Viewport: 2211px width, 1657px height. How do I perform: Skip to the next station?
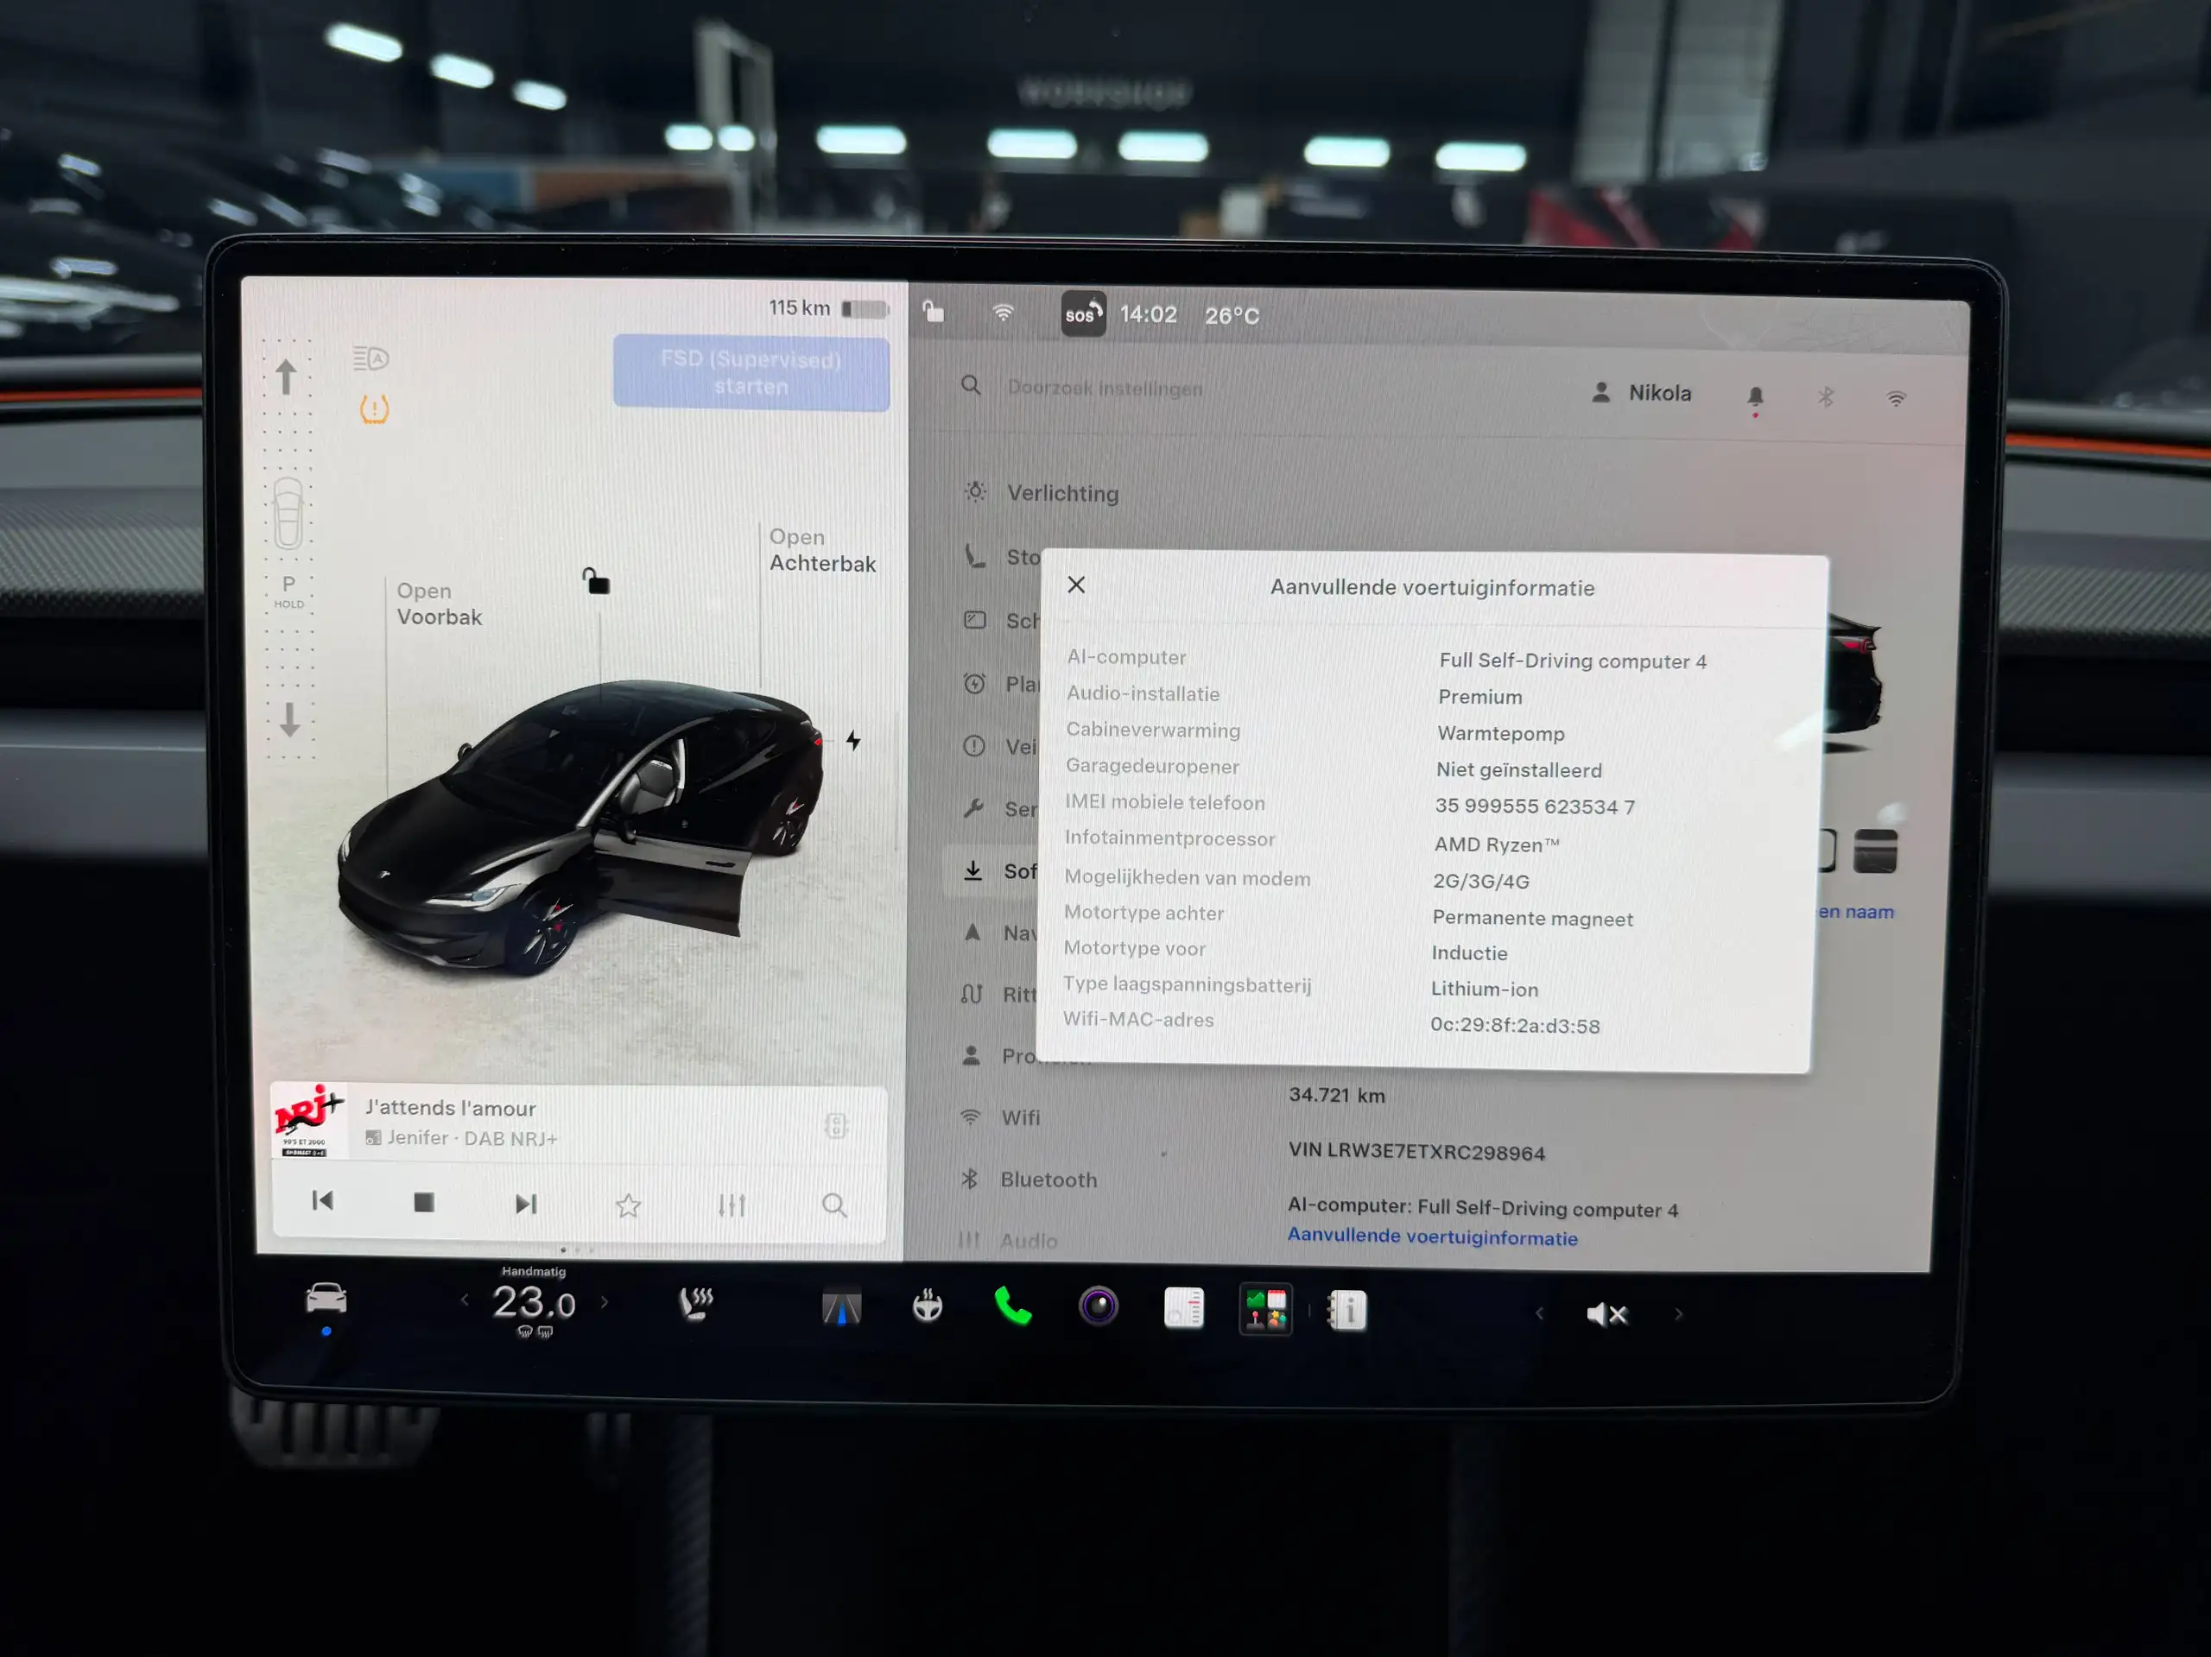coord(526,1205)
